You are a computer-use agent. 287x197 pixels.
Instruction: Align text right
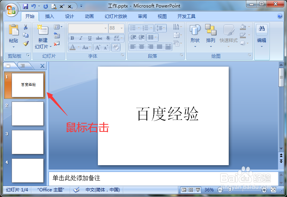click(x=151, y=47)
